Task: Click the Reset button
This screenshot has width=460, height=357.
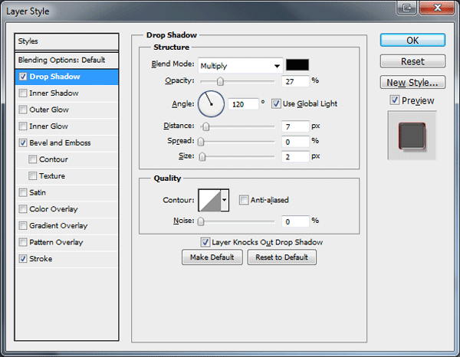Action: (412, 61)
